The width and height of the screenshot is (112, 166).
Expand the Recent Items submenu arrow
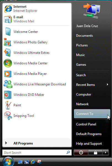tap(108, 85)
